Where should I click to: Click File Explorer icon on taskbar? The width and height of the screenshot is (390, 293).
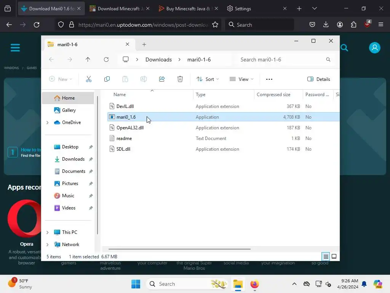coord(238,284)
